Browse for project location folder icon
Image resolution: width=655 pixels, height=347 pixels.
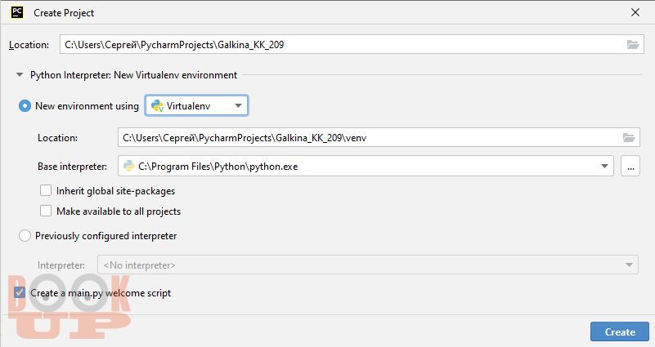[632, 45]
